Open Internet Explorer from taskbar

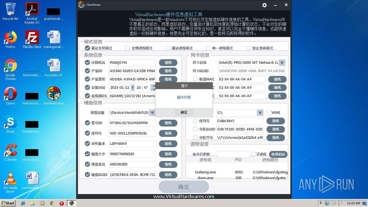(23, 203)
